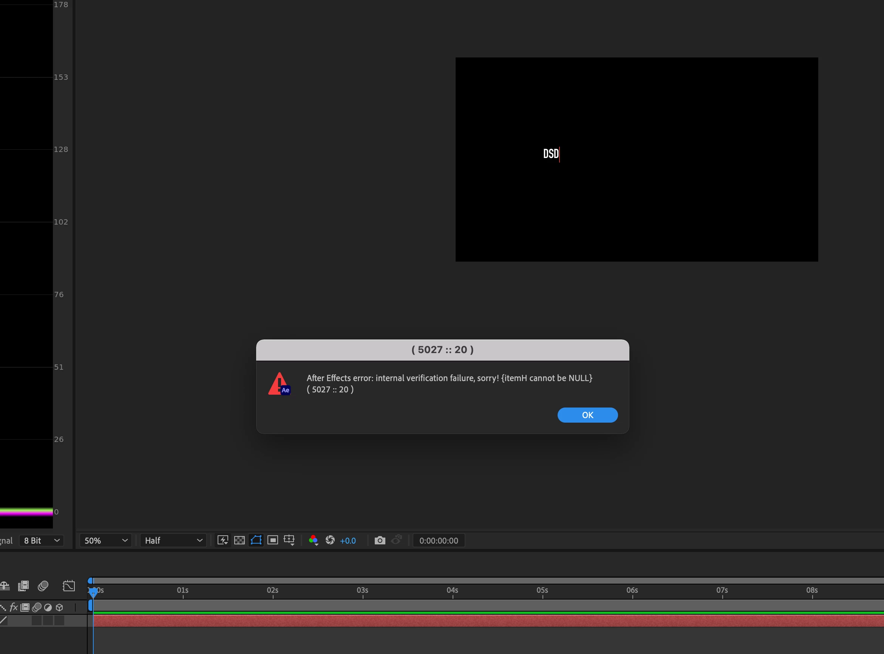Screen dimensions: 884x654
Task: Toggle the transparency grid
Action: point(239,540)
